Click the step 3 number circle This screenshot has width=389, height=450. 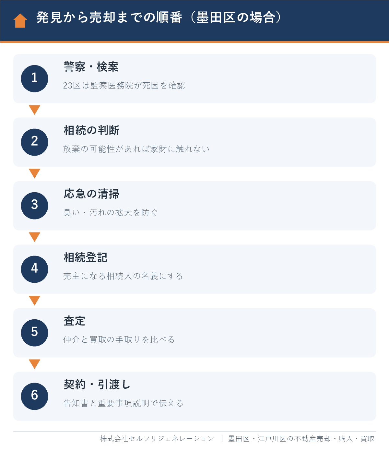click(34, 206)
